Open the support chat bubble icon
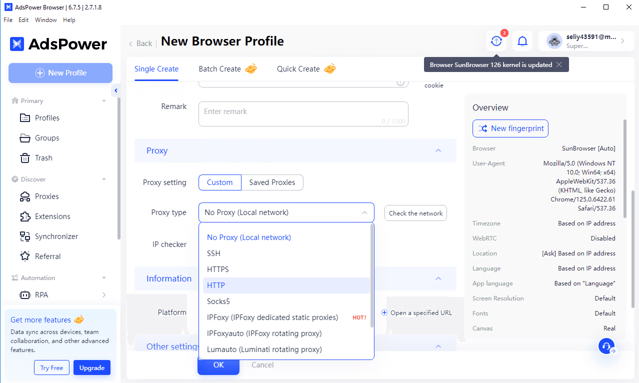The width and height of the screenshot is (639, 383). pyautogui.click(x=606, y=345)
